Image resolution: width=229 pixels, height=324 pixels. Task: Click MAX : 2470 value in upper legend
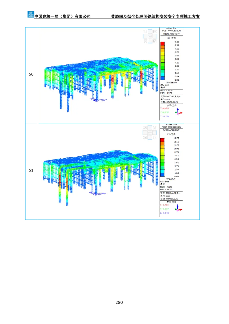(166, 90)
